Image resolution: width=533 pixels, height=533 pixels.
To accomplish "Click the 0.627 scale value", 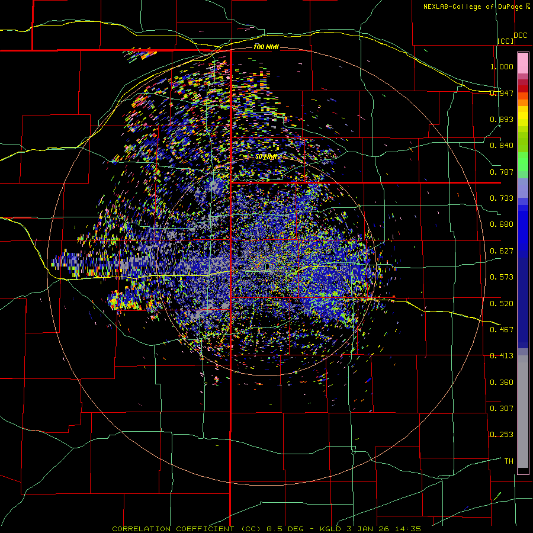I will [x=502, y=251].
